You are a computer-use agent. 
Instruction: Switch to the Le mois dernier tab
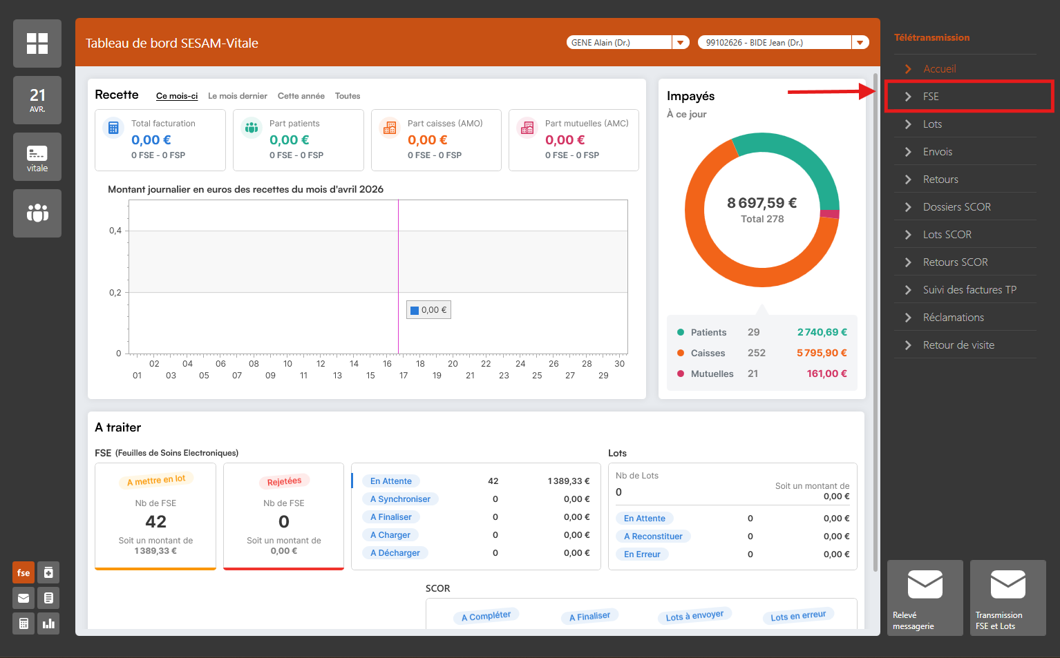tap(238, 96)
